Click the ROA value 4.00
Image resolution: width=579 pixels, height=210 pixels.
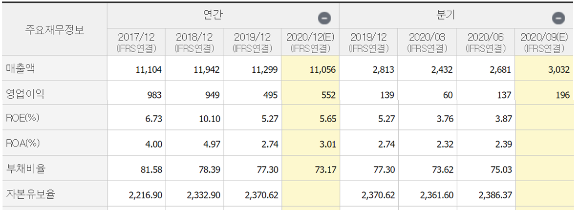[x=153, y=144]
